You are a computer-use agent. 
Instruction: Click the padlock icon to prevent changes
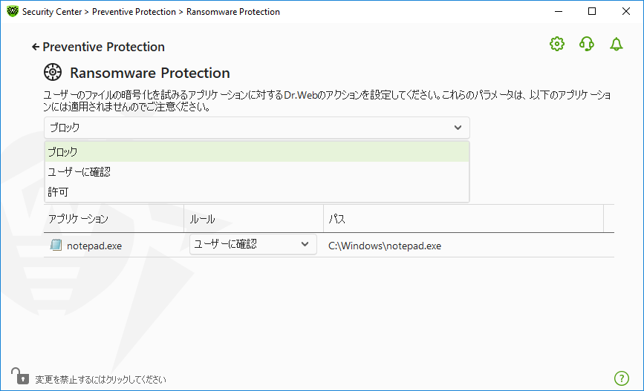pyautogui.click(x=19, y=376)
